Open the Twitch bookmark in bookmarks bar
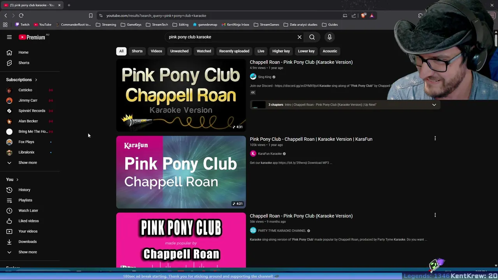Image resolution: width=498 pixels, height=280 pixels. pyautogui.click(x=22, y=24)
